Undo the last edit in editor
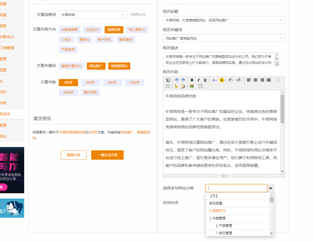Screen dimensions: 313x242 (x=176, y=80)
